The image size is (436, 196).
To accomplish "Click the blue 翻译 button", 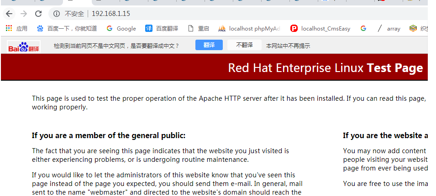I will click(x=209, y=45).
